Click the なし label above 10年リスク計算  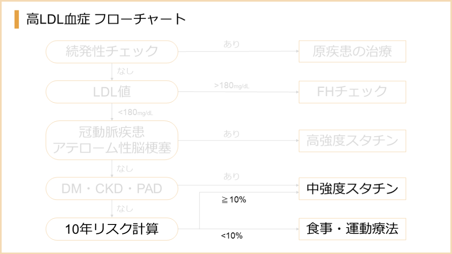point(125,209)
